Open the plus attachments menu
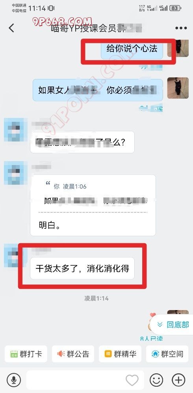Image resolution: width=193 pixels, height=393 pixels. (x=178, y=380)
